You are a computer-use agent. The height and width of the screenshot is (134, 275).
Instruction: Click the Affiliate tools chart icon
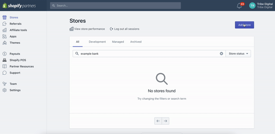point(4,30)
